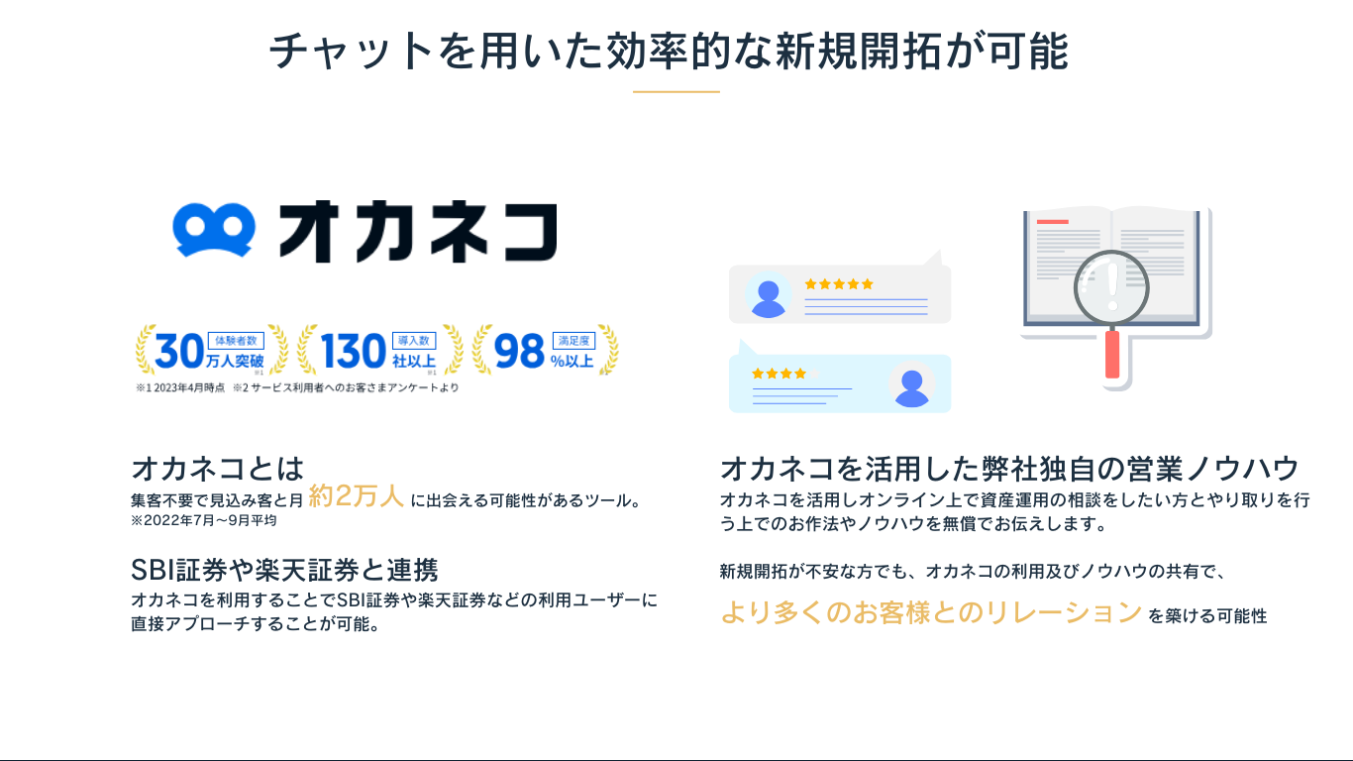1353x761 pixels.
Task: Click the オカネコとは heading
Action: pyautogui.click(x=217, y=468)
